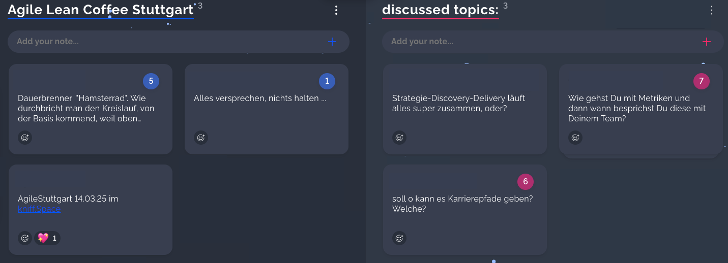Add reaction to Strategie-Discovery-Delivery card
This screenshot has height=263, width=728.
pos(399,137)
